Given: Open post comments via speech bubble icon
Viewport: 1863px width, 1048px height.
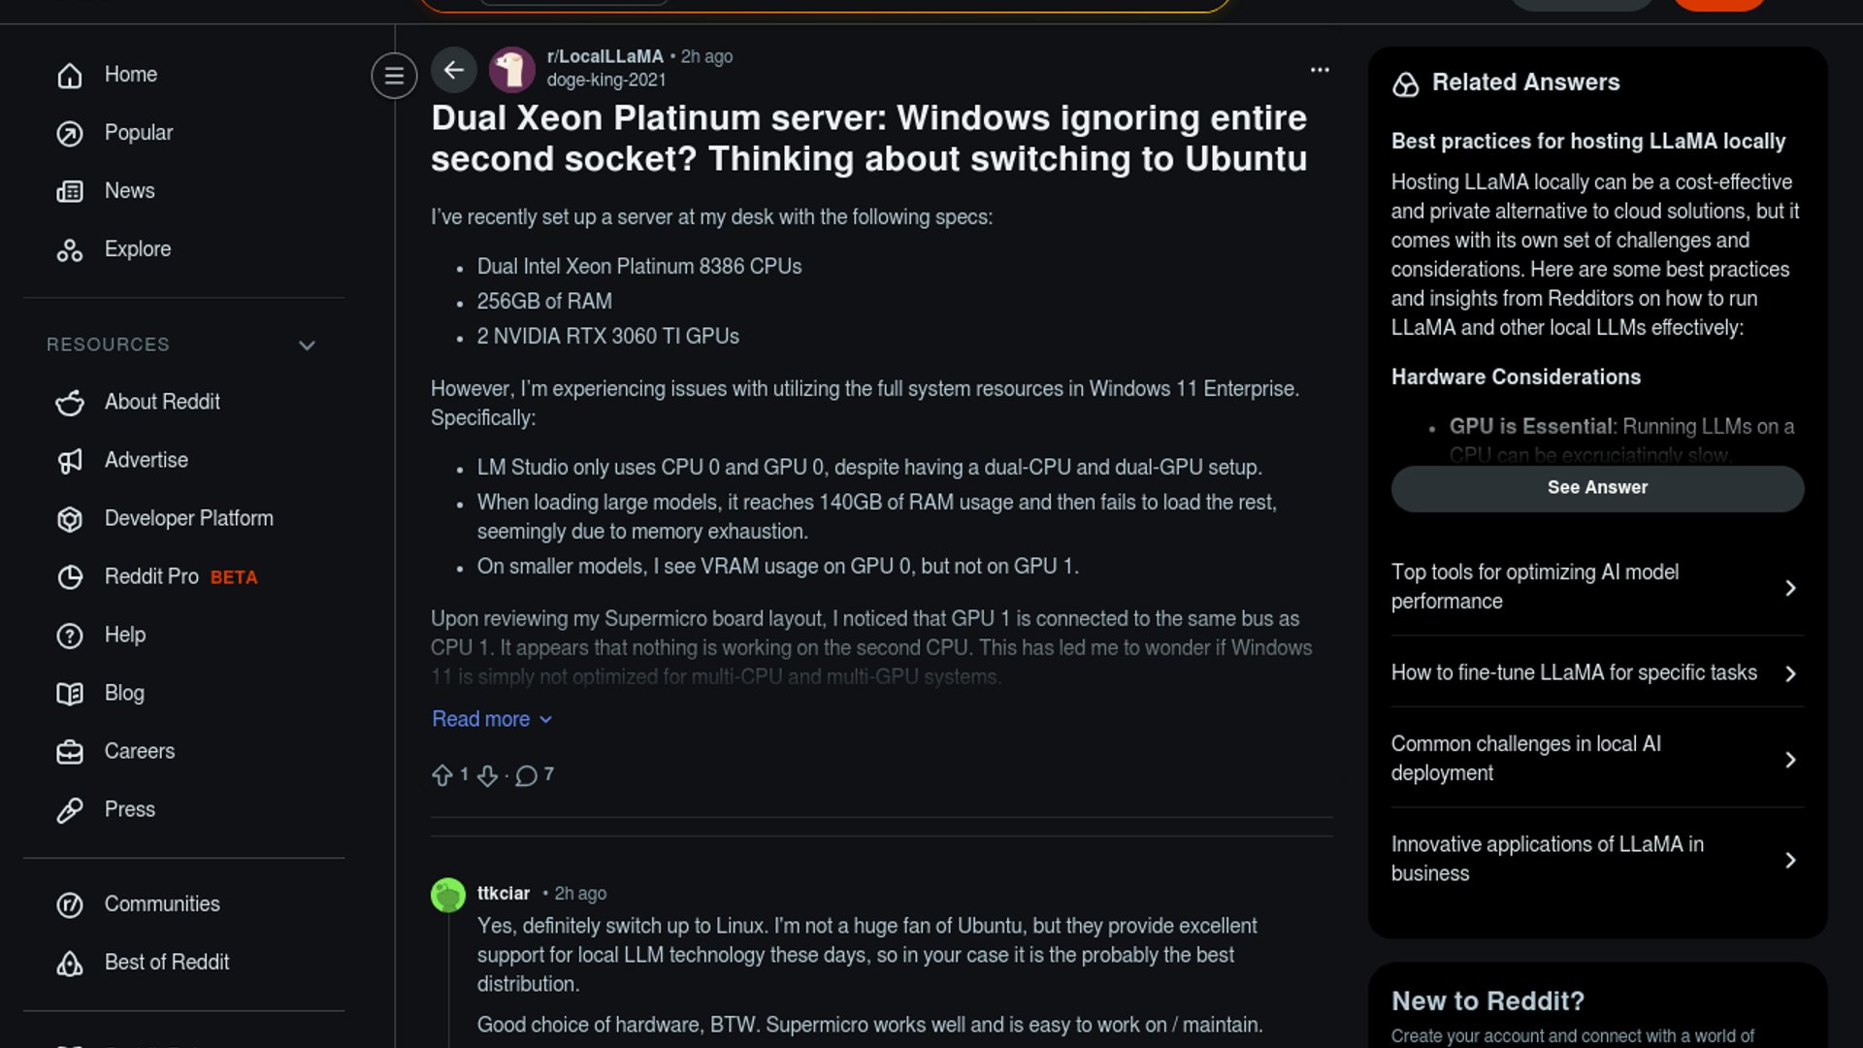Looking at the screenshot, I should tap(526, 775).
